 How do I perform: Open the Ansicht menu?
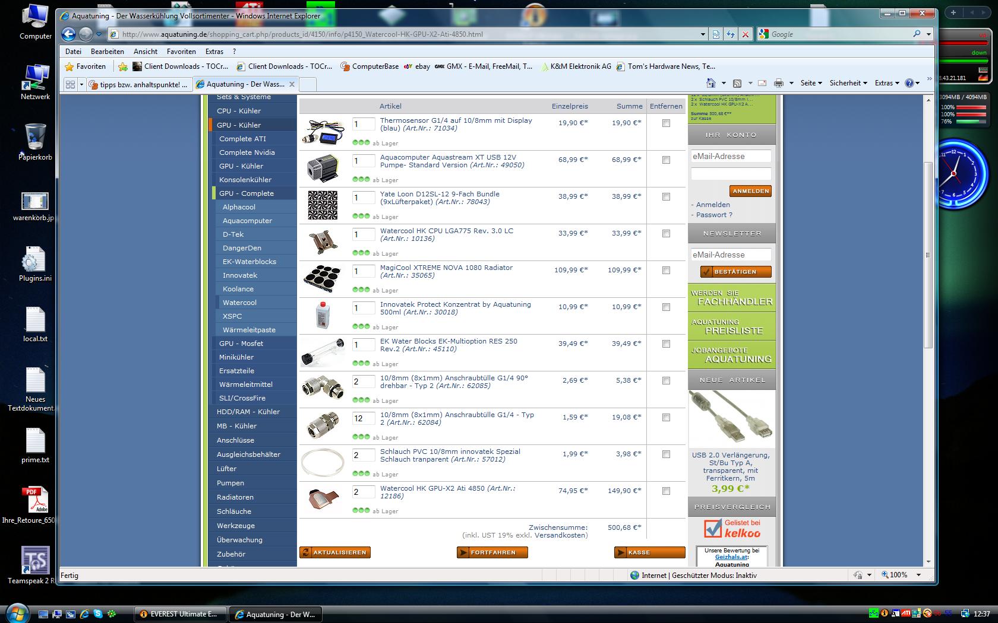pos(146,52)
